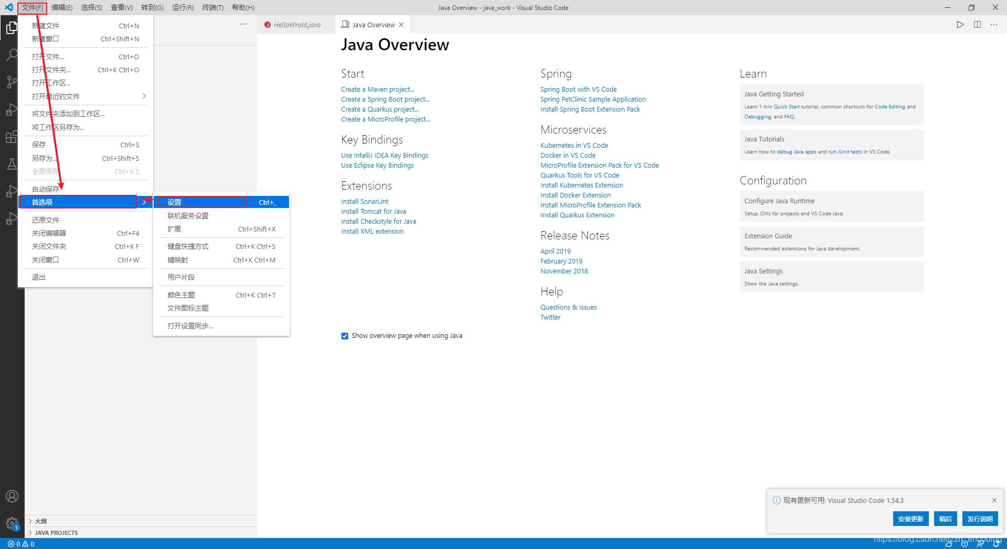The image size is (1007, 549).
Task: Open the Configure Java Runtime card
Action: 831,206
